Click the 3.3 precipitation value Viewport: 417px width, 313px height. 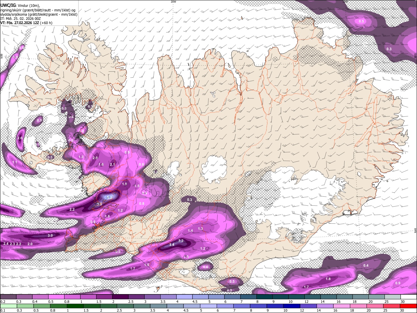tap(181, 241)
